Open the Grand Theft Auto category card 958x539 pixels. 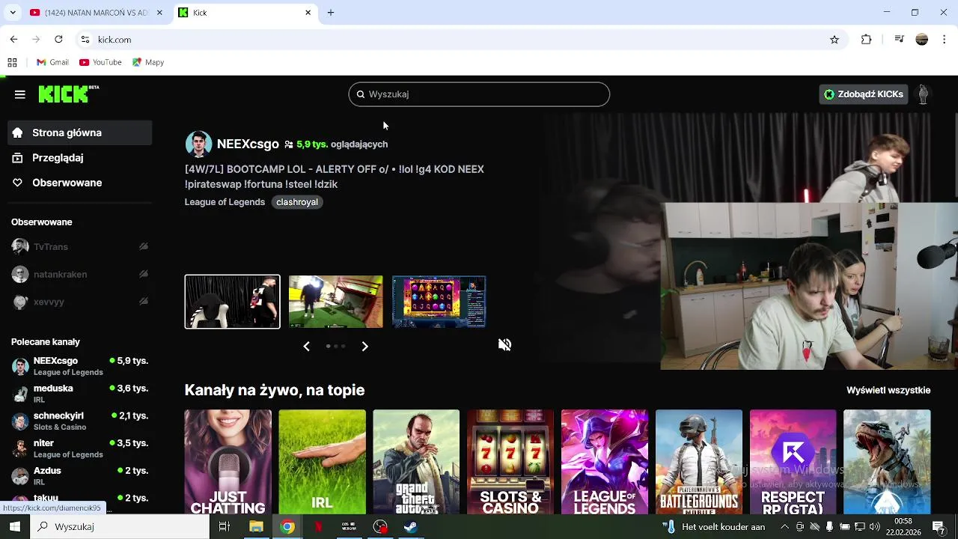(x=416, y=462)
